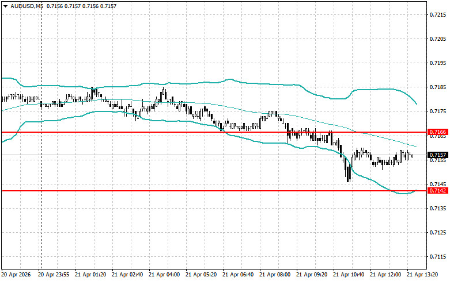Pick the 0.7185 price scale value
The width and height of the screenshot is (450, 281).
coord(438,87)
